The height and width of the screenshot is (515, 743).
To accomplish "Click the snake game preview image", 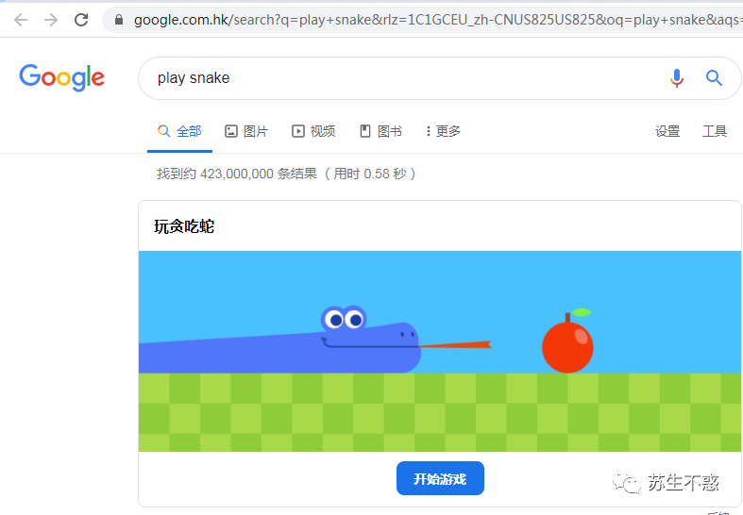I will pos(440,351).
